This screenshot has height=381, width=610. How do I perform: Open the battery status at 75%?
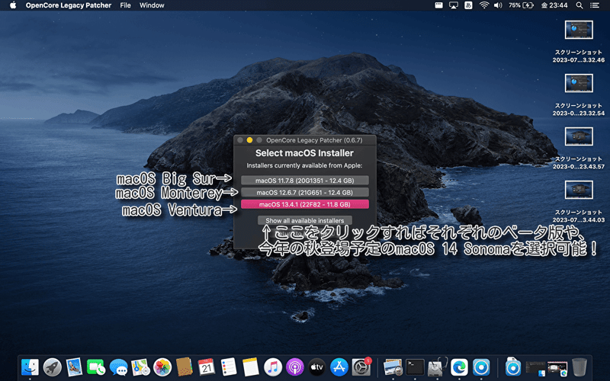point(521,5)
